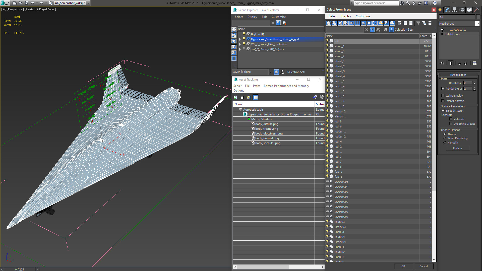Click the Refresh icon in Asset Tracking toolbar
The width and height of the screenshot is (482, 271).
[235, 97]
